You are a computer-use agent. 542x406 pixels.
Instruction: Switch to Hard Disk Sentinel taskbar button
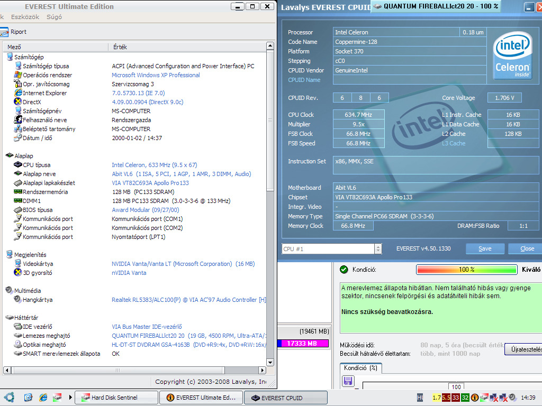click(x=116, y=398)
